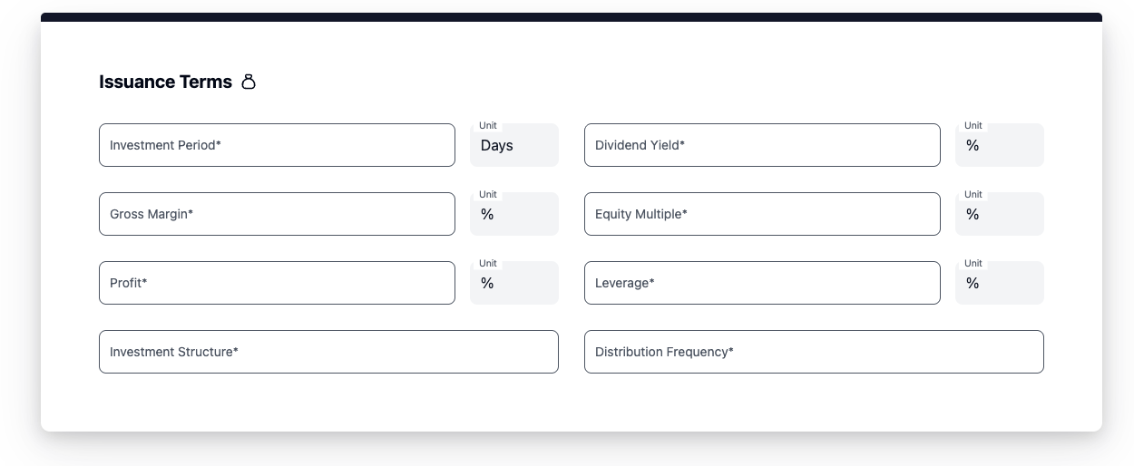Open the % unit box beside Gross Margin
This screenshot has height=466, width=1134.
pyautogui.click(x=513, y=215)
